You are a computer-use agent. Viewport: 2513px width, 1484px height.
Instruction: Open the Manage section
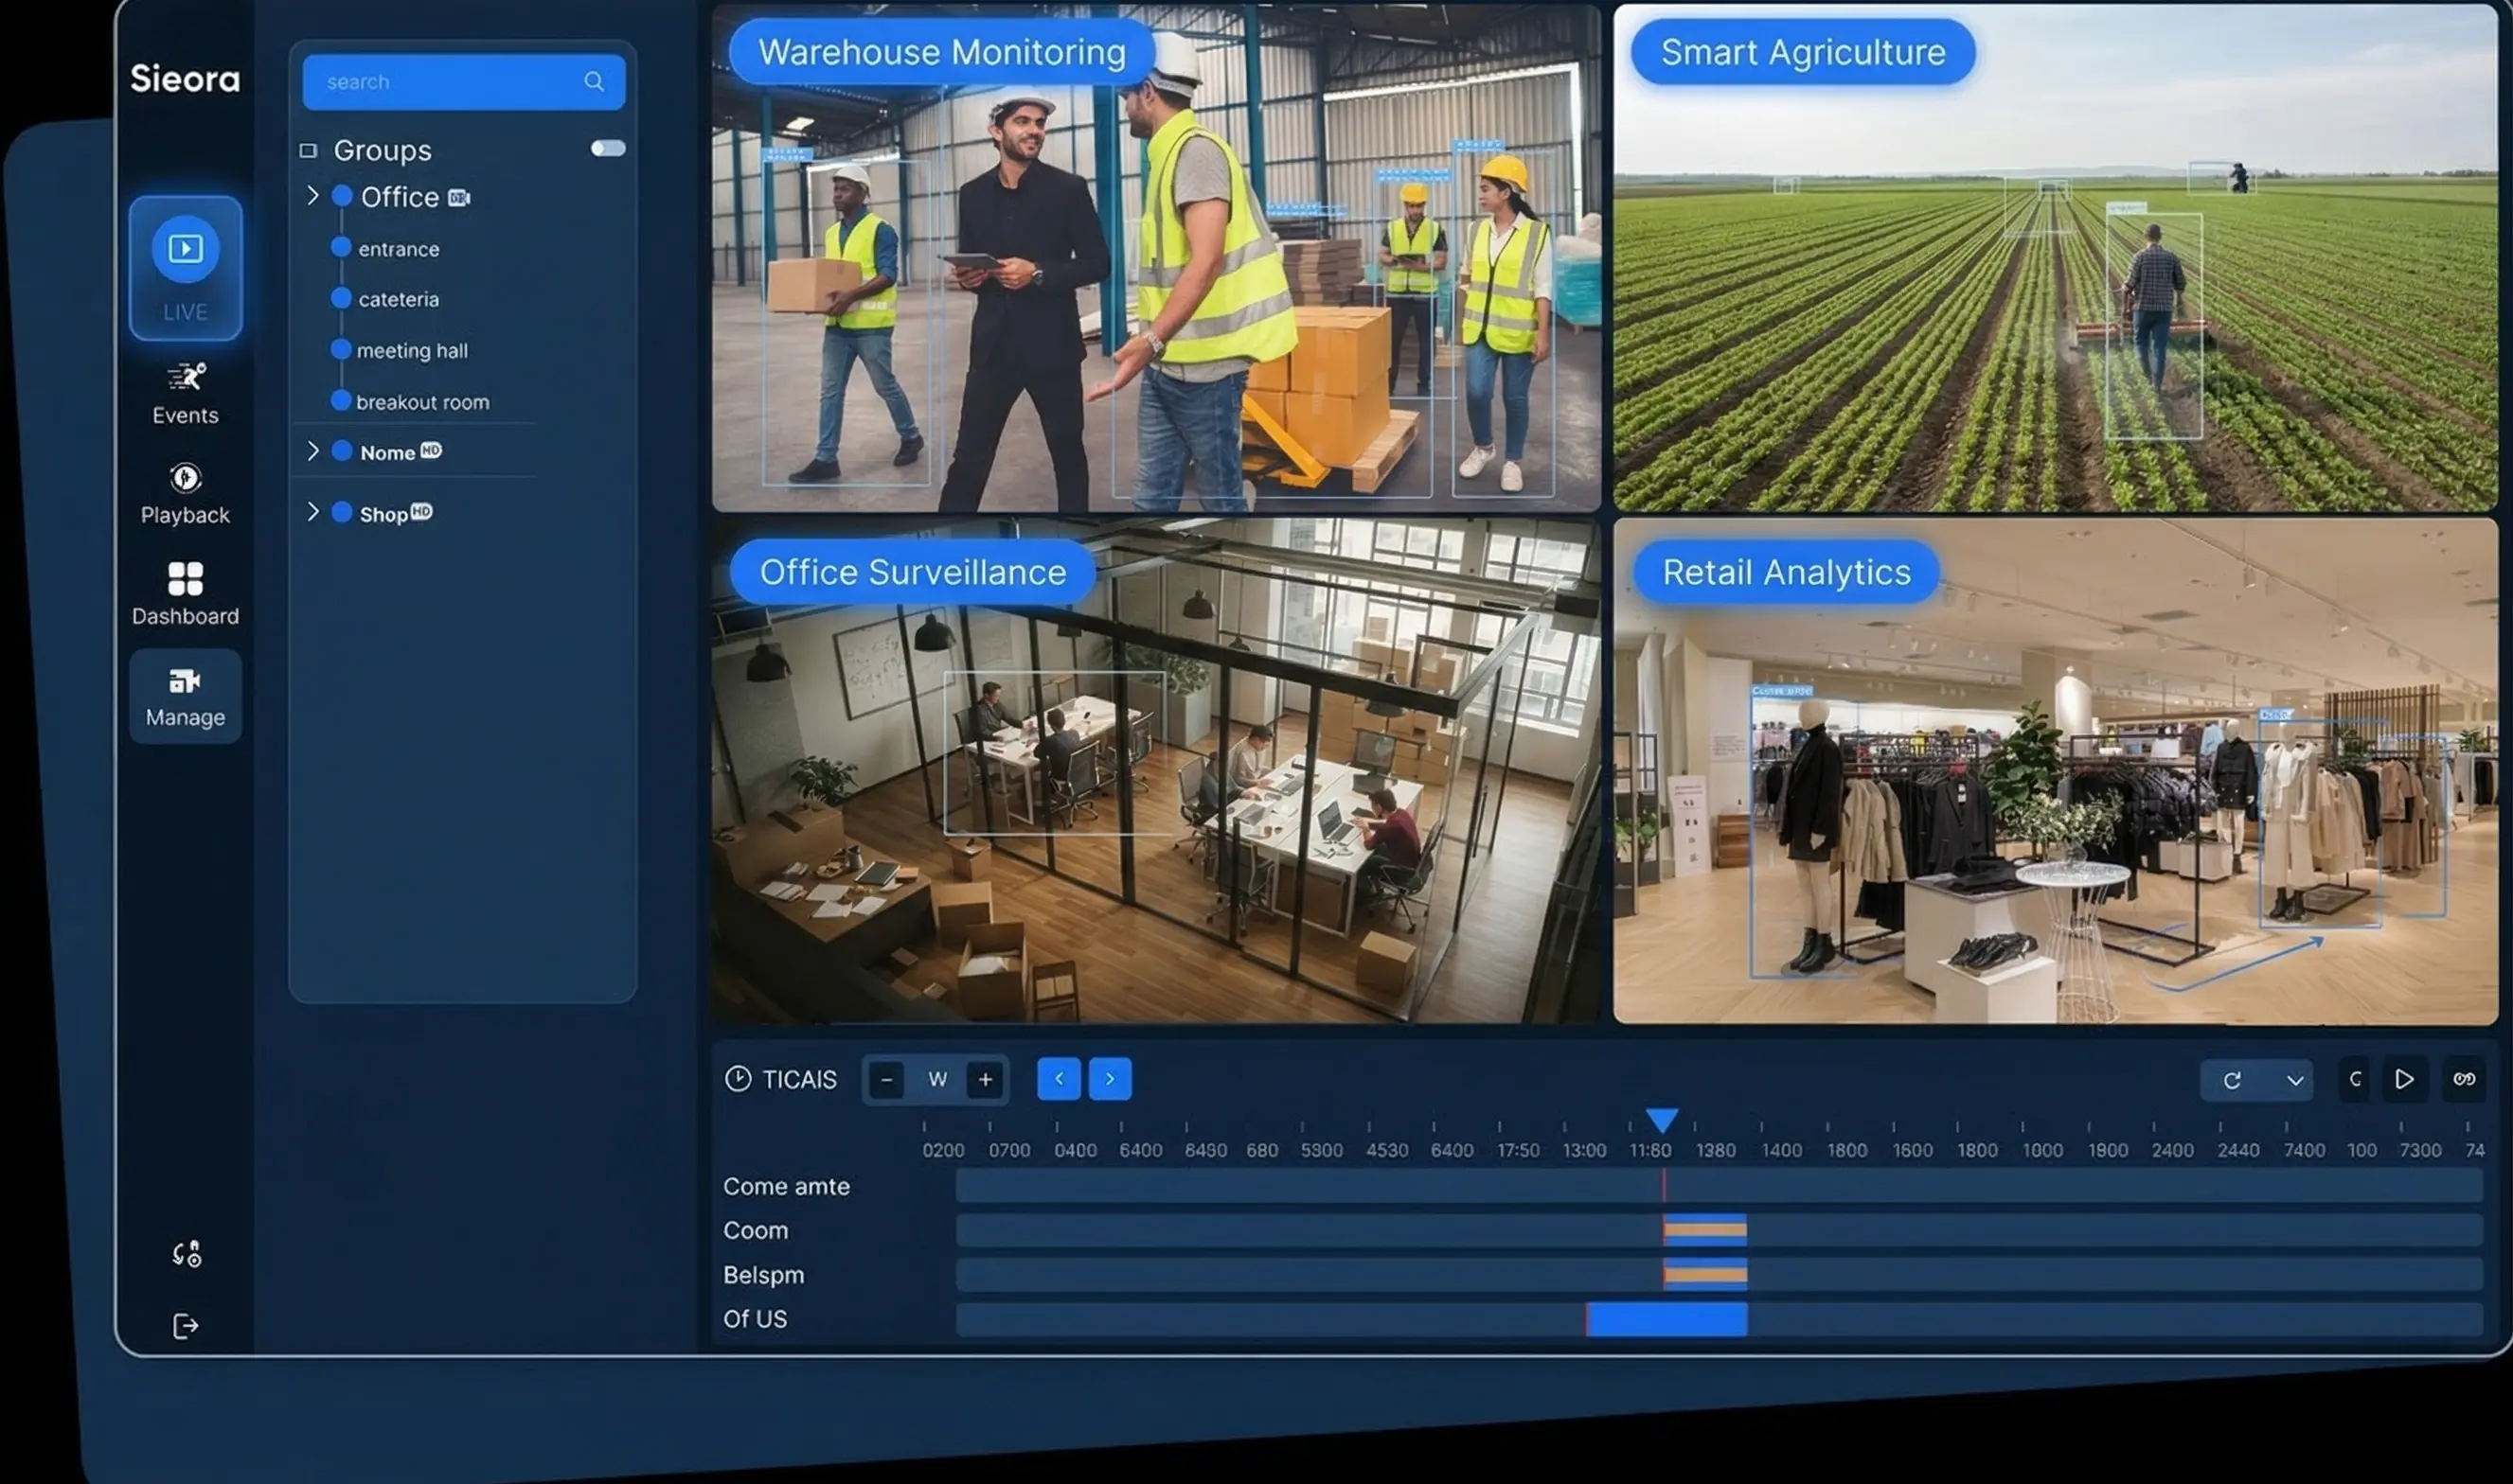click(x=184, y=690)
